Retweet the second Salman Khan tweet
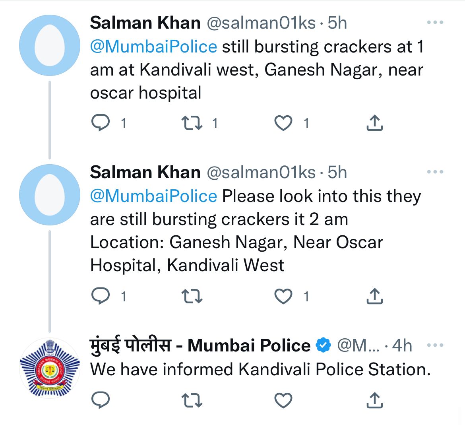This screenshot has width=465, height=425. pyautogui.click(x=192, y=296)
